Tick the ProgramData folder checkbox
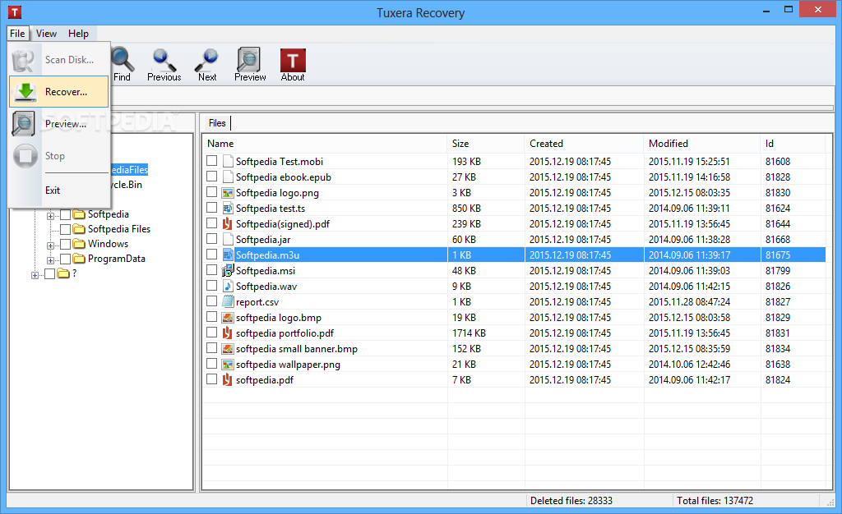This screenshot has height=514, width=842. (66, 259)
